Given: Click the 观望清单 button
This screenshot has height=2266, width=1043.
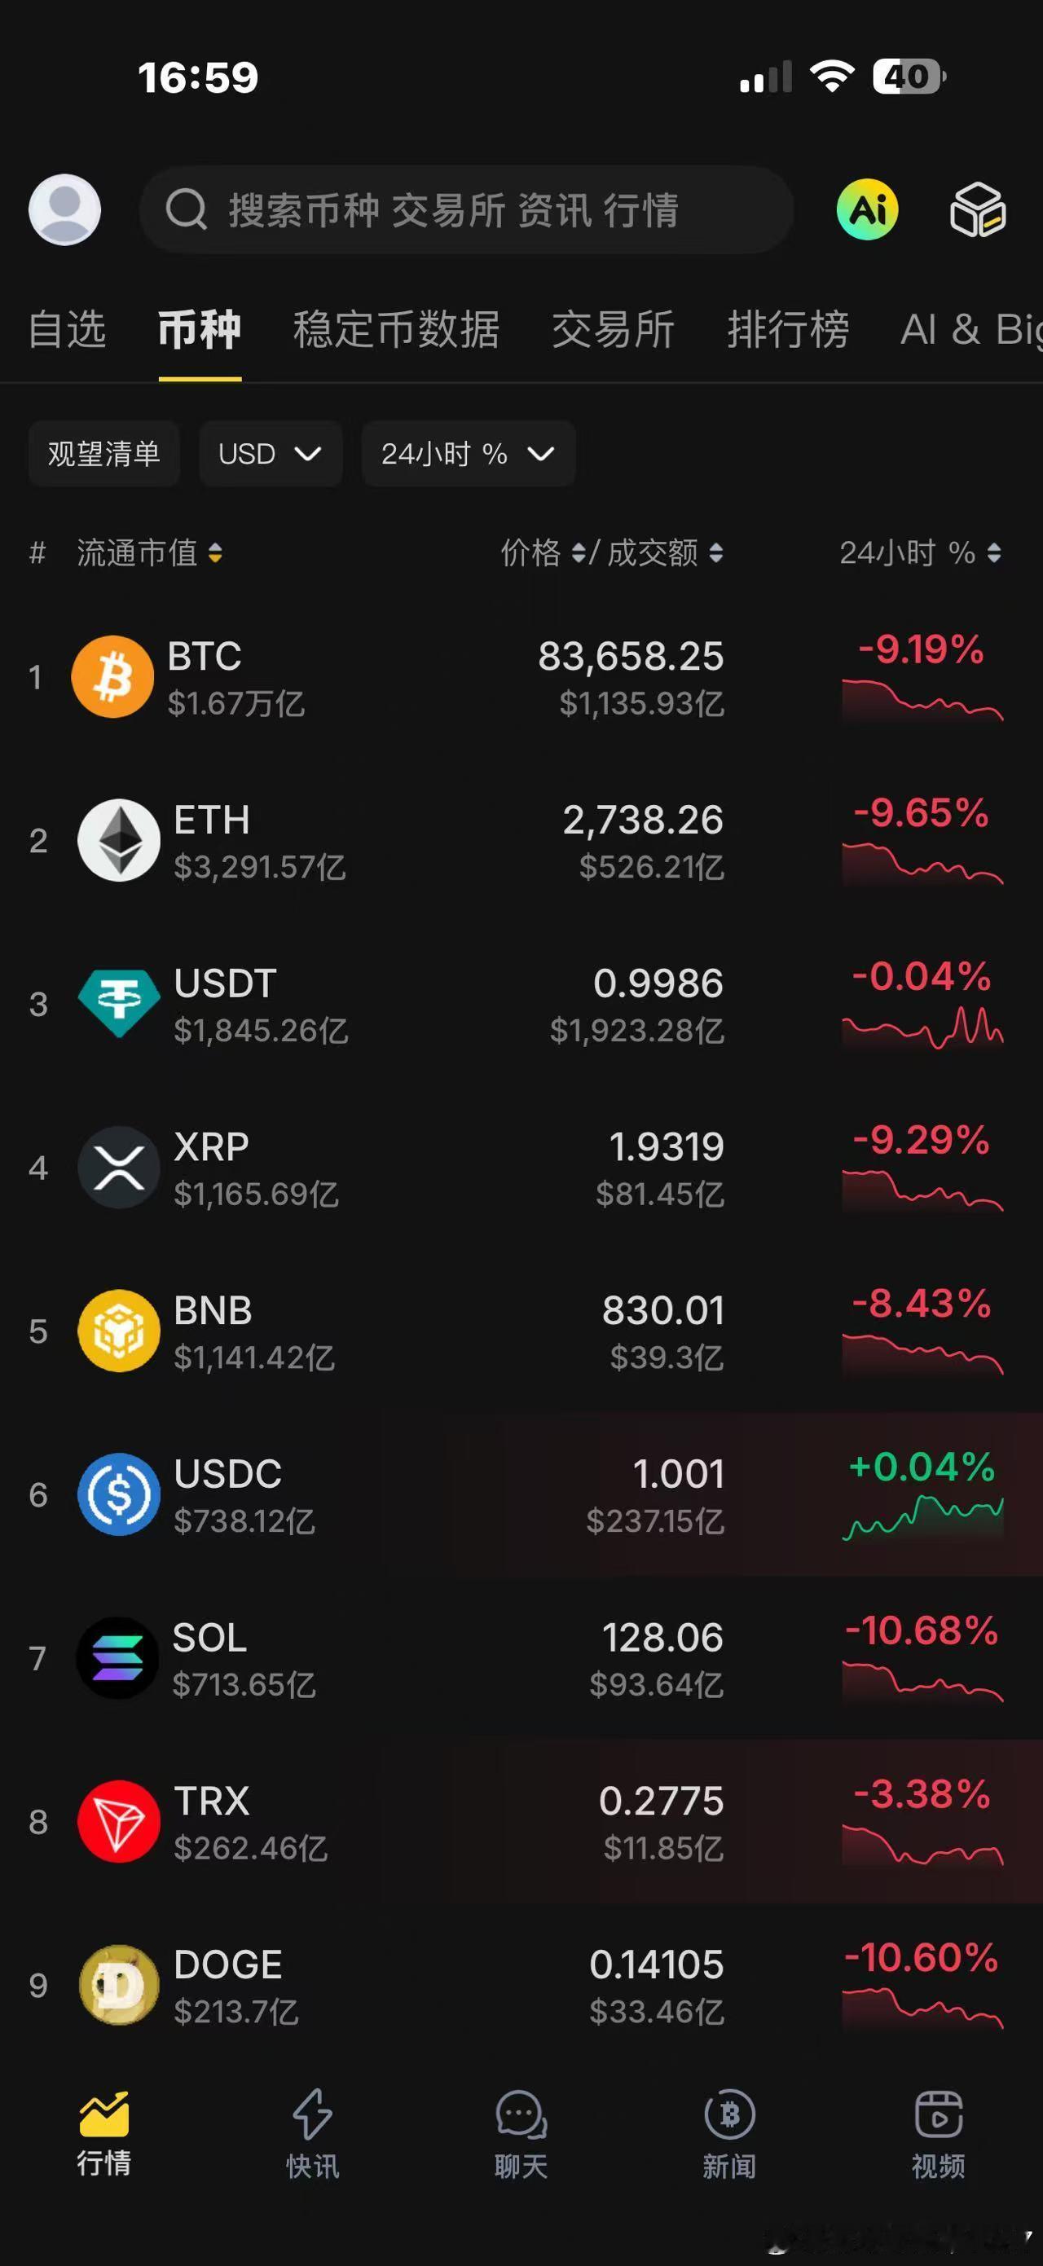Looking at the screenshot, I should click(x=103, y=454).
